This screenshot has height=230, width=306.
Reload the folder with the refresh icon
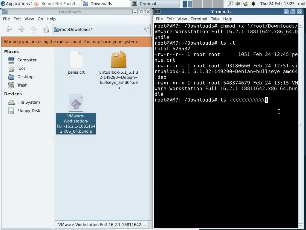tap(146, 29)
